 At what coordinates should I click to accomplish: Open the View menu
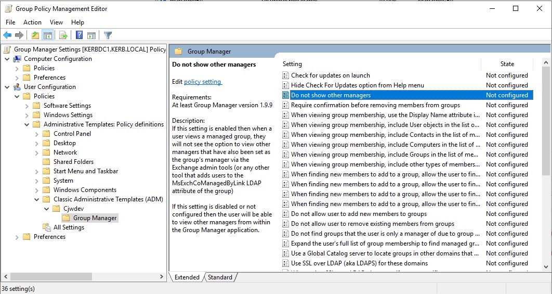(56, 22)
